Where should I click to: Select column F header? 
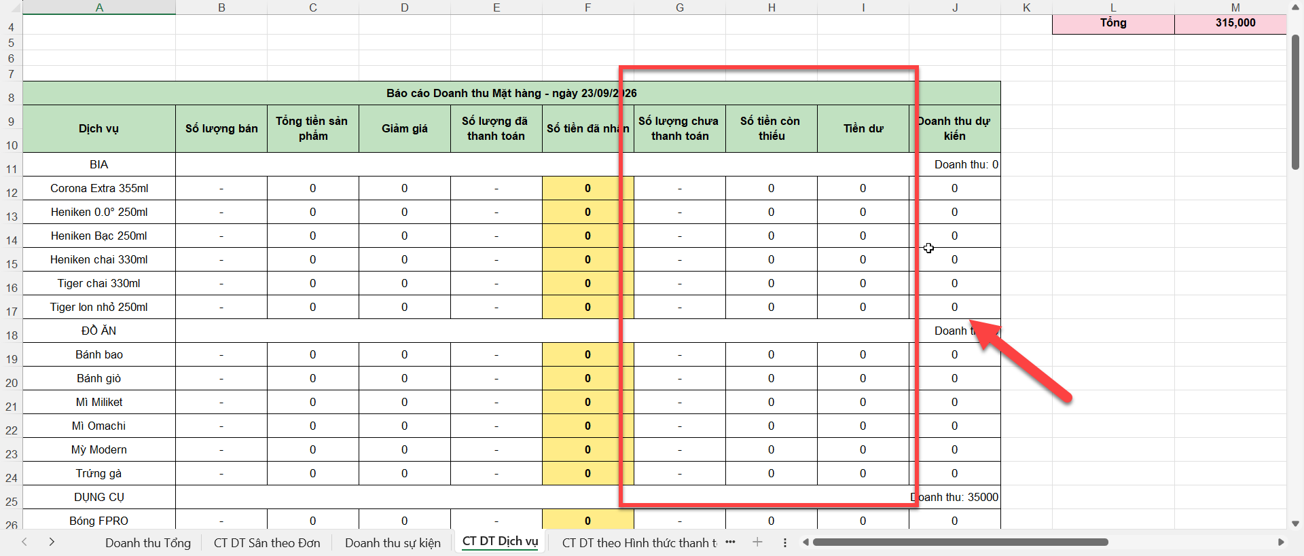587,7
